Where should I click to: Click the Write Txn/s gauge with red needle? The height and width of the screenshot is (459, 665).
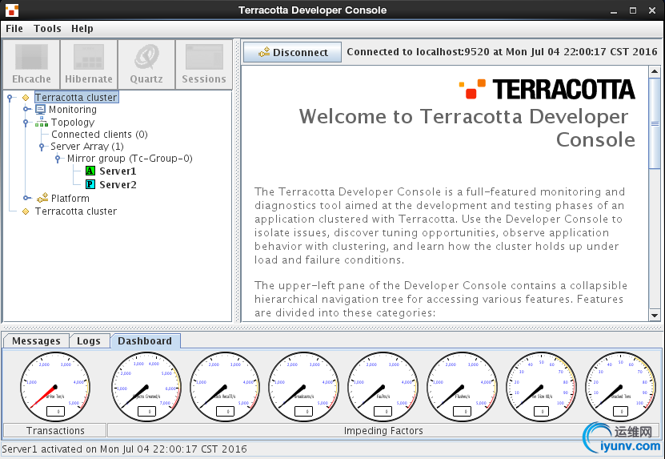point(55,387)
